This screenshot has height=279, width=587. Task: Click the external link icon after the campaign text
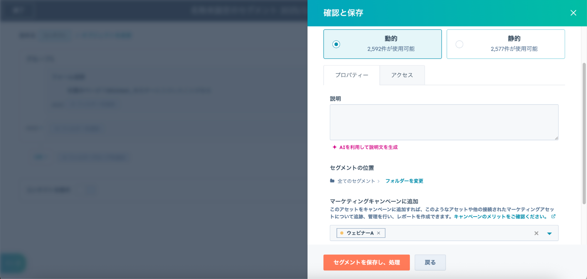click(x=553, y=217)
